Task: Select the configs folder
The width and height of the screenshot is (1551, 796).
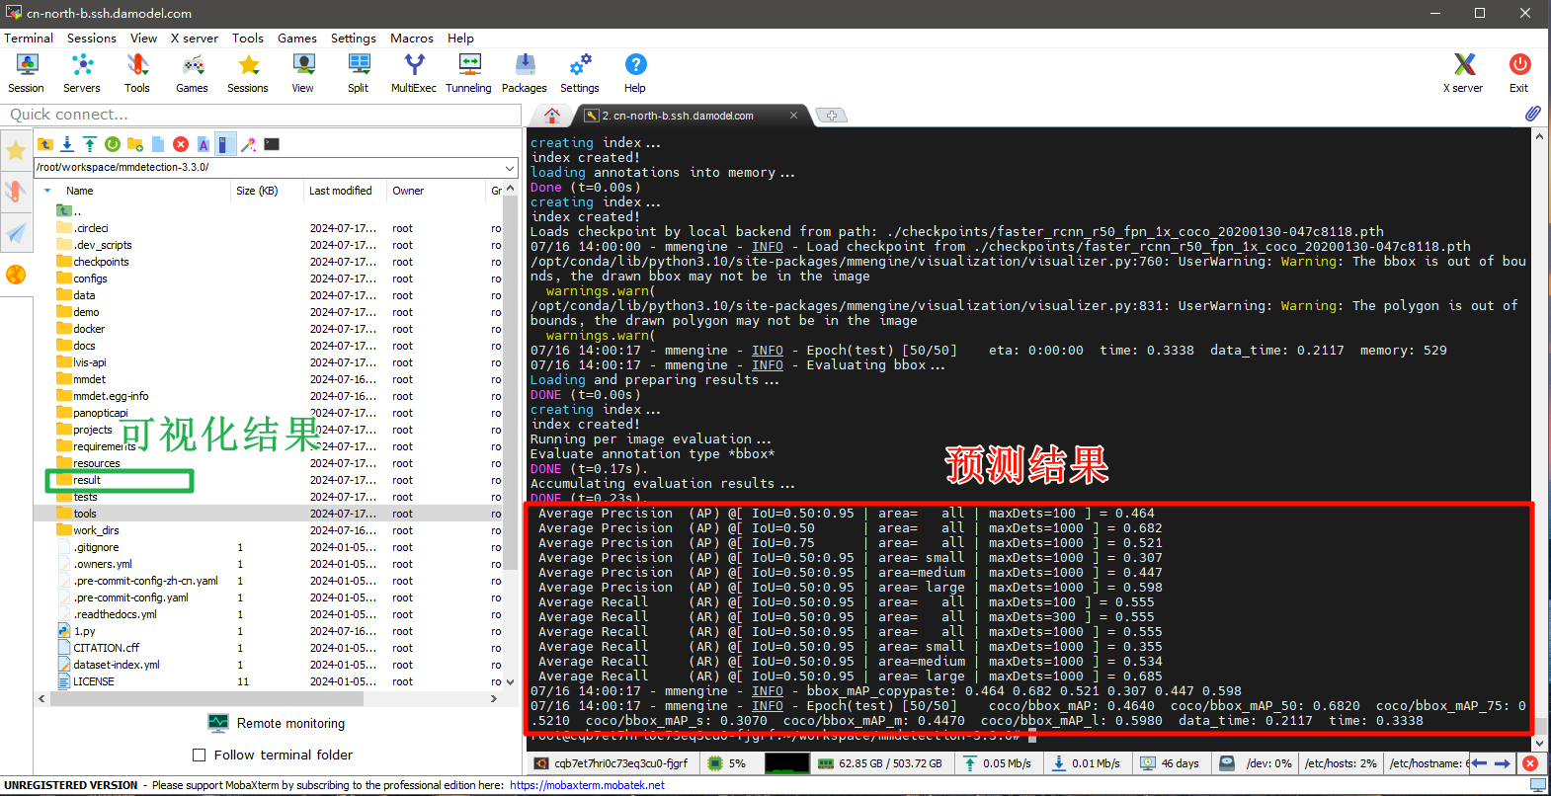Action: [x=90, y=279]
